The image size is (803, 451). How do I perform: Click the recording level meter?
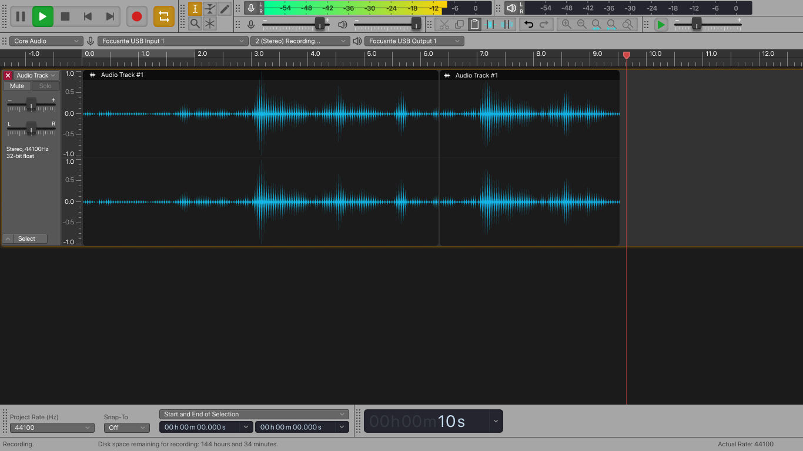point(378,8)
